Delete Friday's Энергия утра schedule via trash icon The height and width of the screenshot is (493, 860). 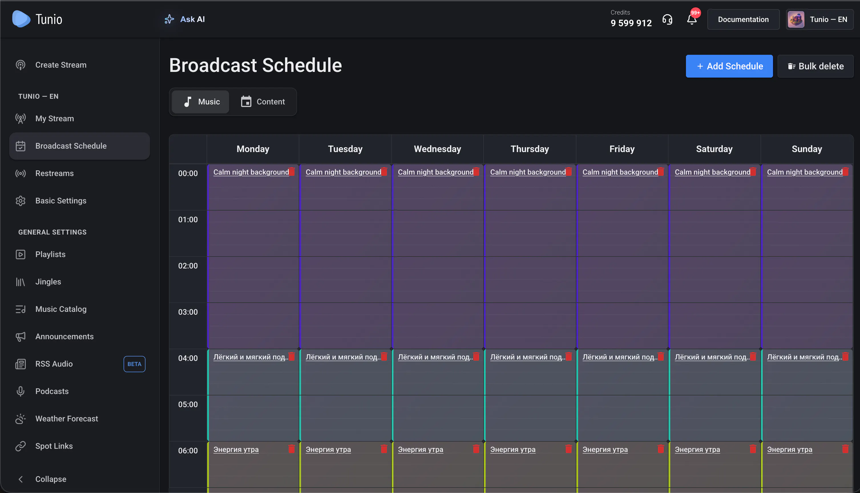click(661, 449)
